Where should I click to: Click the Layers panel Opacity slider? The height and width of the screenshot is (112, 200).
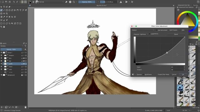[x=11, y=49]
